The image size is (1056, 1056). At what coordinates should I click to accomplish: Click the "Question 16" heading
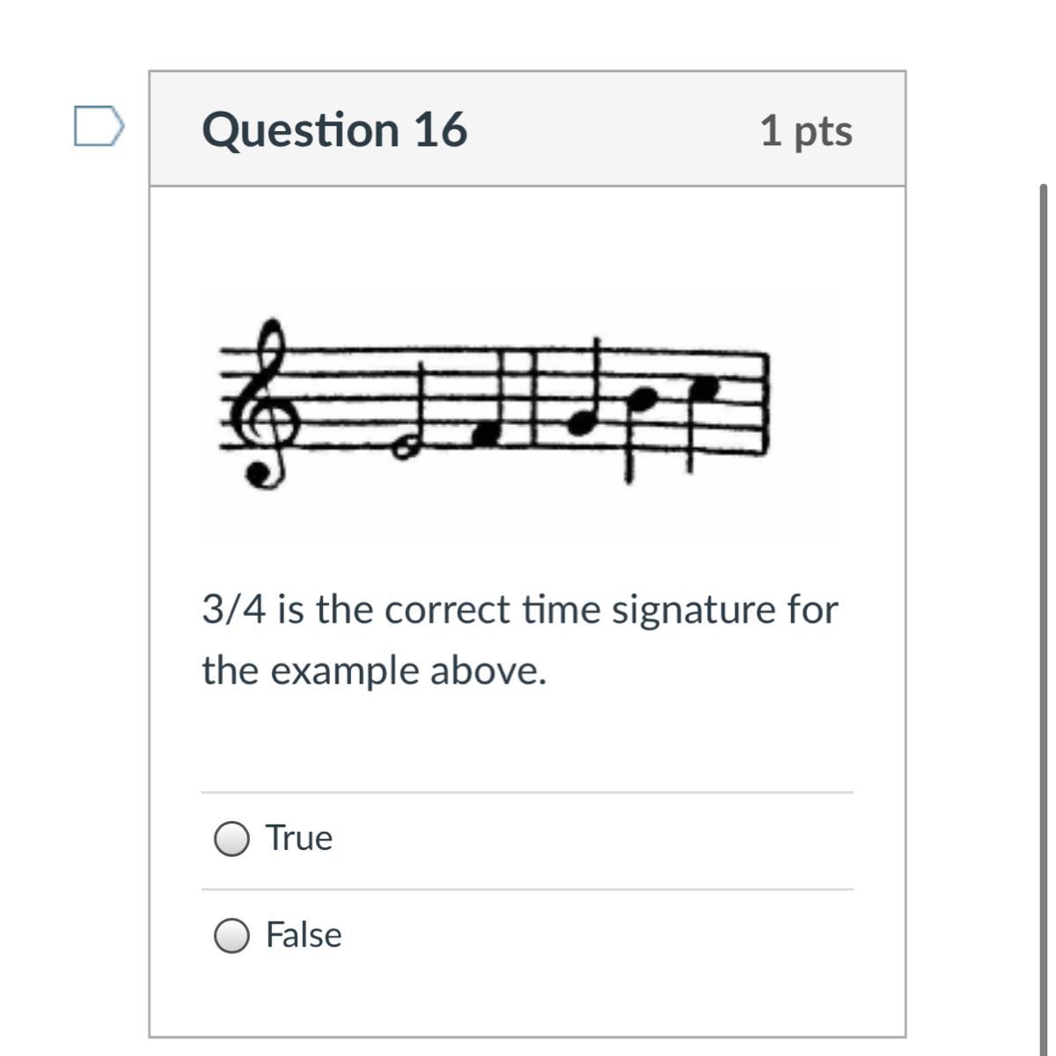(x=334, y=129)
